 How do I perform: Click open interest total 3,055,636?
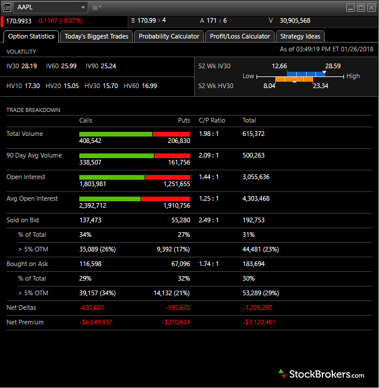click(x=256, y=177)
